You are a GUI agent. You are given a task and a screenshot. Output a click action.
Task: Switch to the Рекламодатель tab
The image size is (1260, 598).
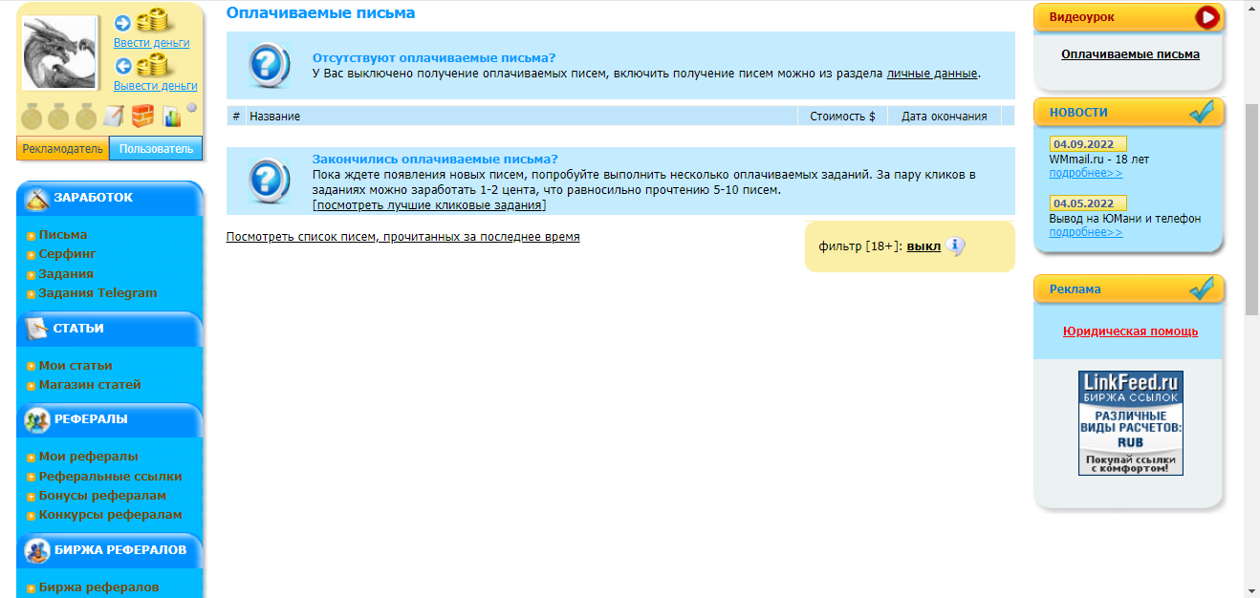63,148
